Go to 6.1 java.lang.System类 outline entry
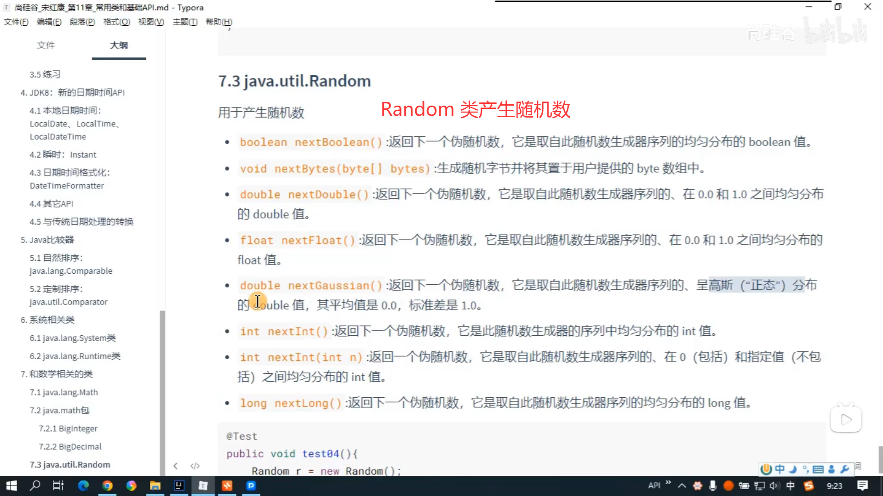883x496 pixels. coord(73,338)
